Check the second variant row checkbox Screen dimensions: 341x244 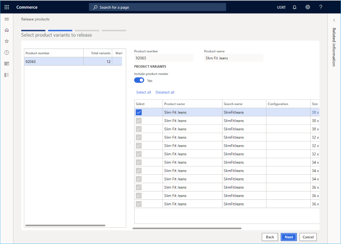[139, 121]
